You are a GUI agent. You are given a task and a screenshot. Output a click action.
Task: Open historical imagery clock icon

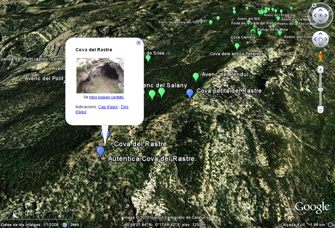[64, 225]
